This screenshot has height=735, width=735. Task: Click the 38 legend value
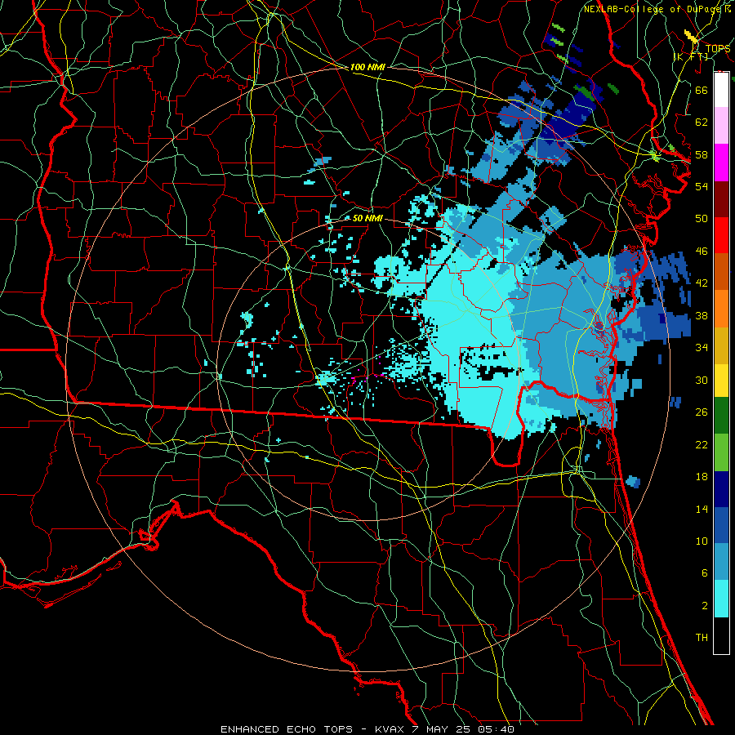702,315
